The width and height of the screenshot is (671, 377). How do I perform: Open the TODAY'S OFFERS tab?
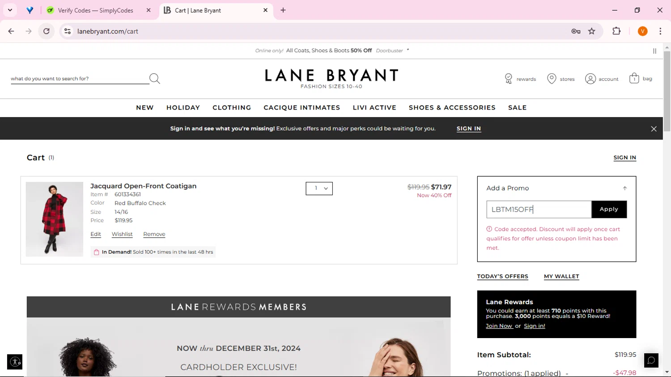point(503,276)
